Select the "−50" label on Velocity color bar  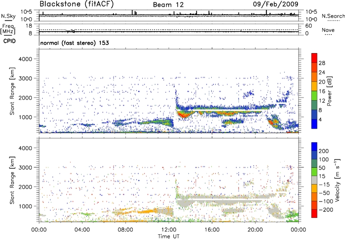324,193
